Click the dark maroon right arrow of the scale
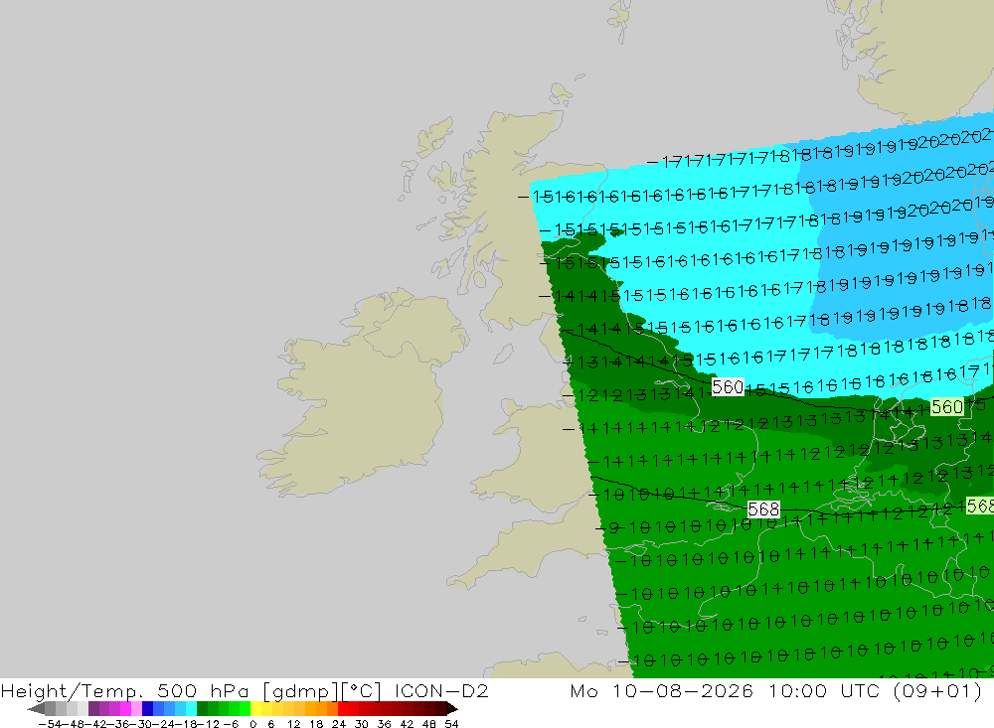The height and width of the screenshot is (728, 994). [451, 708]
